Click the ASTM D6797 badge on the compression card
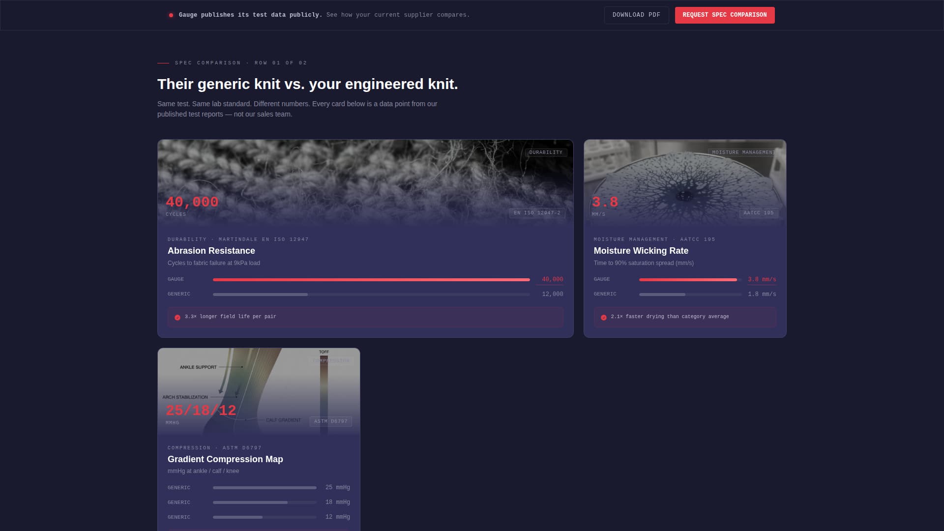Viewport: 944px width, 531px height. pyautogui.click(x=331, y=421)
